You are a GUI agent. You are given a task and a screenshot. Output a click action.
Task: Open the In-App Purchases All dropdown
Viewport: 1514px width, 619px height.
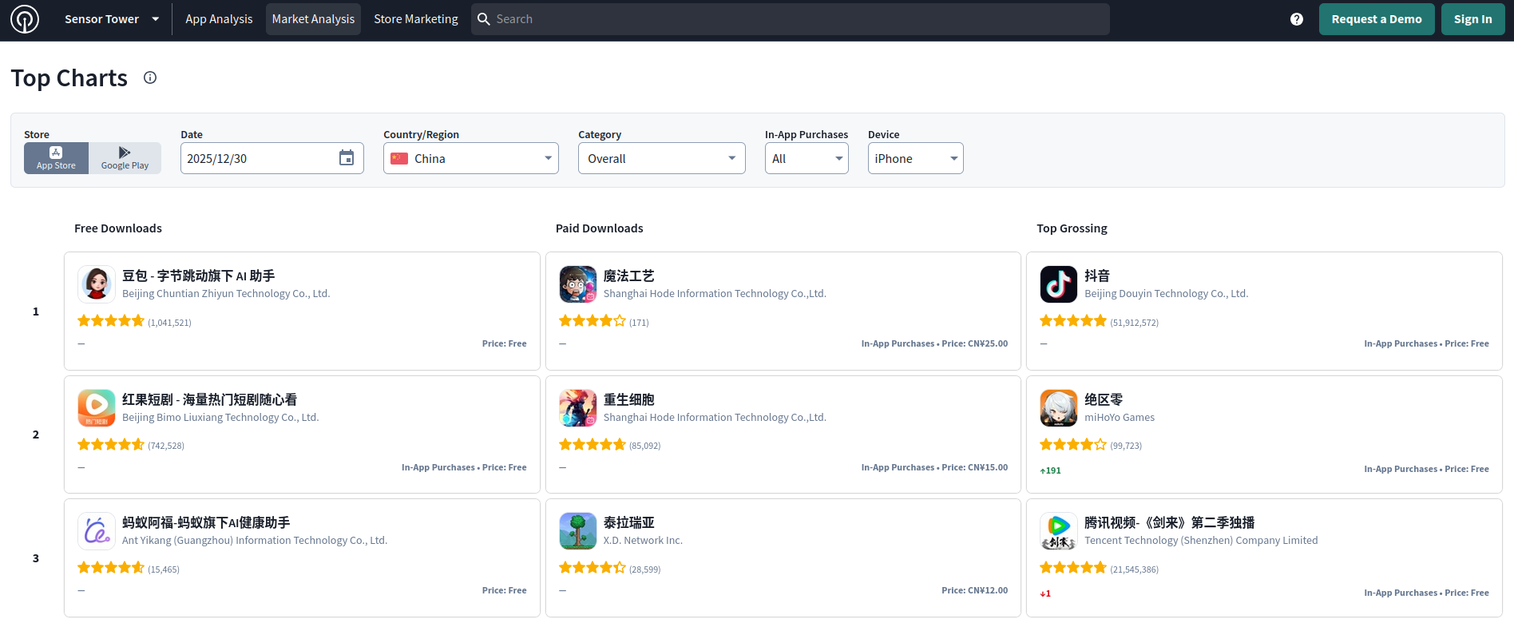click(x=807, y=158)
